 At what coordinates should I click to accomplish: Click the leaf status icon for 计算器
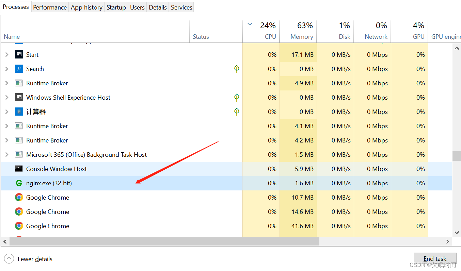[x=237, y=112]
